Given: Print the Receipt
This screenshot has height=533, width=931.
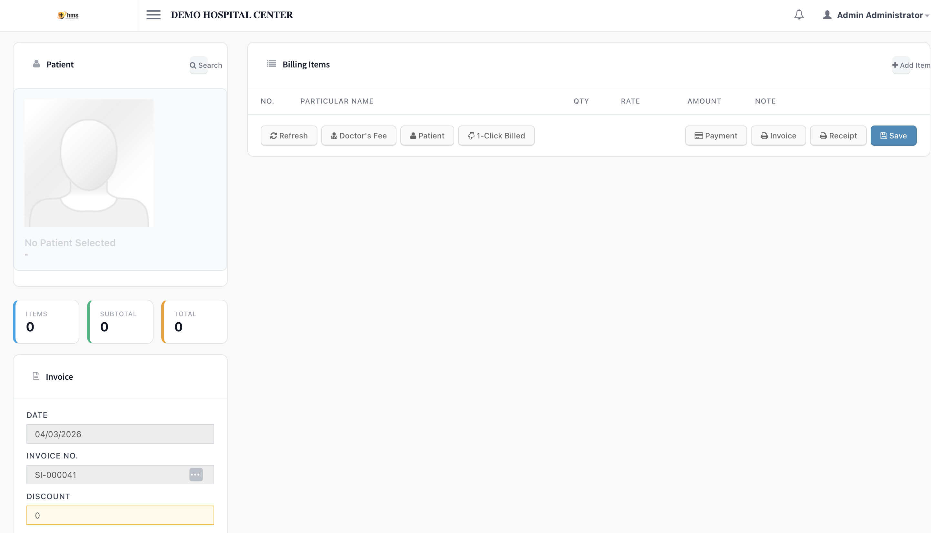Looking at the screenshot, I should [838, 136].
